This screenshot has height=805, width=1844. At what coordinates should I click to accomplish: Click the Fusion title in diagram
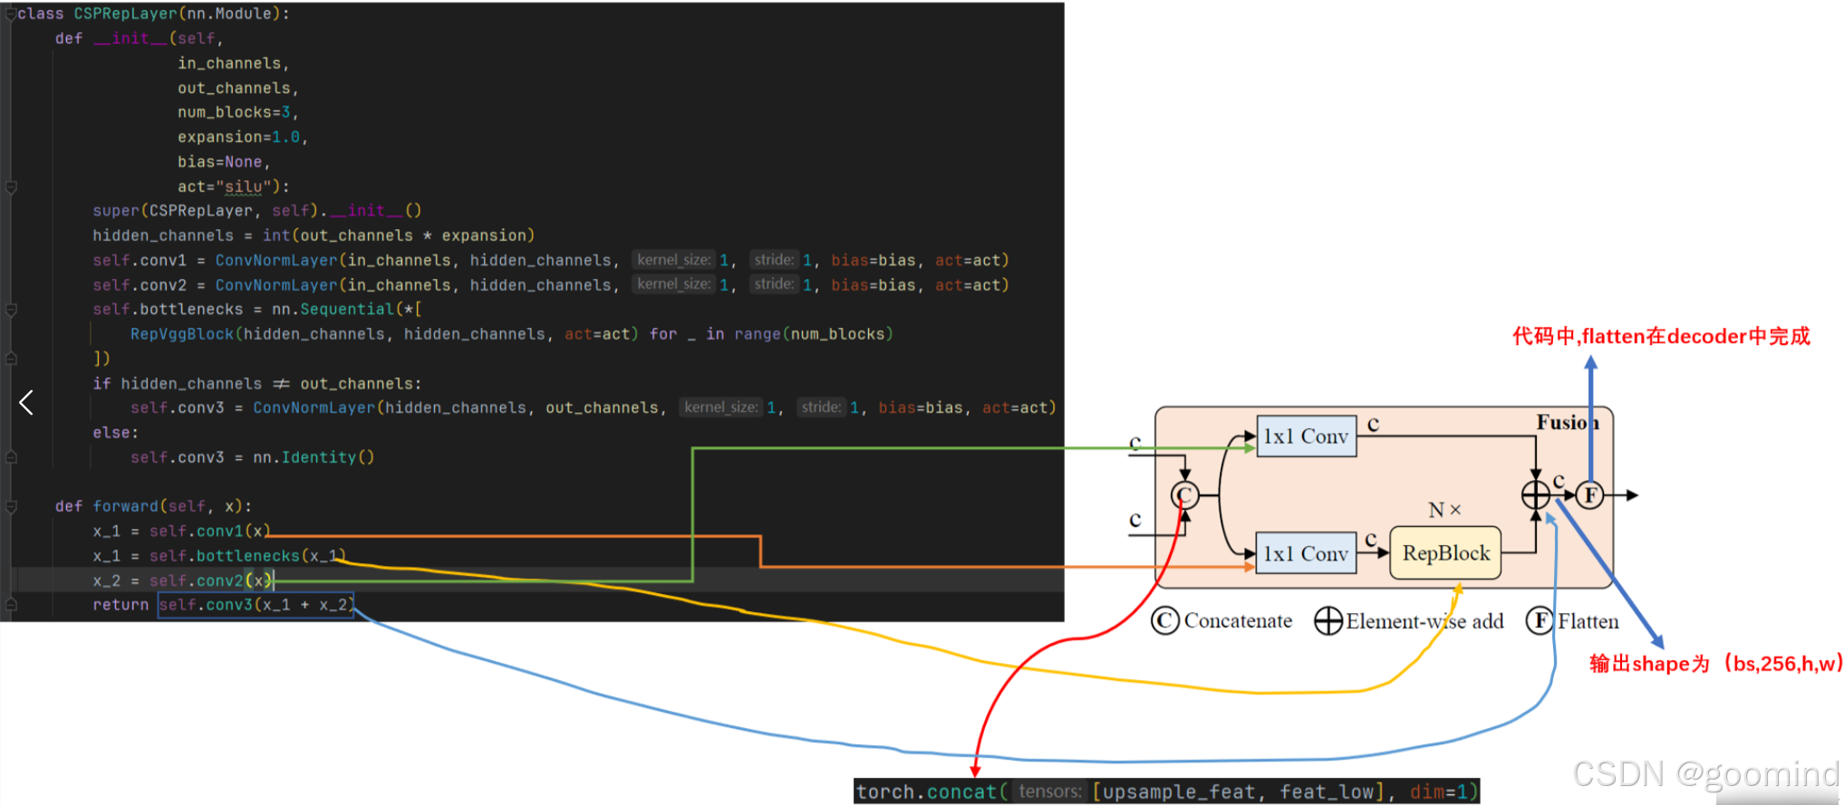coord(1568,423)
